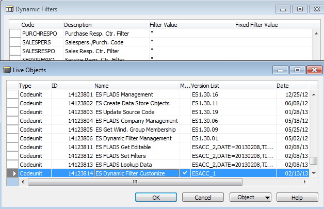Image resolution: width=324 pixels, height=209 pixels.
Task: Select row marker for SALESRESPO filter
Action: (x=15, y=51)
